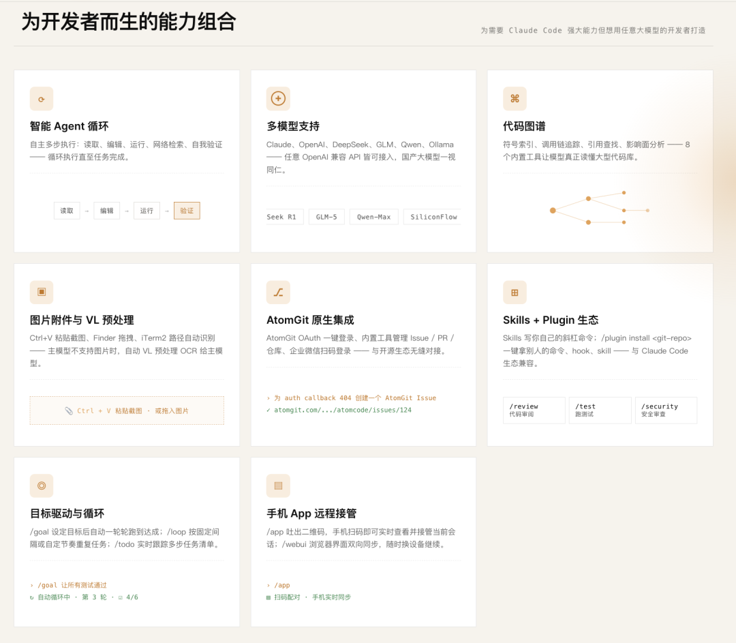The image size is (736, 643).
Task: Click the 多模型支持 heading
Action: (x=293, y=126)
